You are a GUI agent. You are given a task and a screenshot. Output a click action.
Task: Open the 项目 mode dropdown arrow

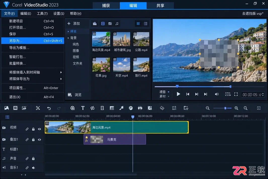[169, 92]
